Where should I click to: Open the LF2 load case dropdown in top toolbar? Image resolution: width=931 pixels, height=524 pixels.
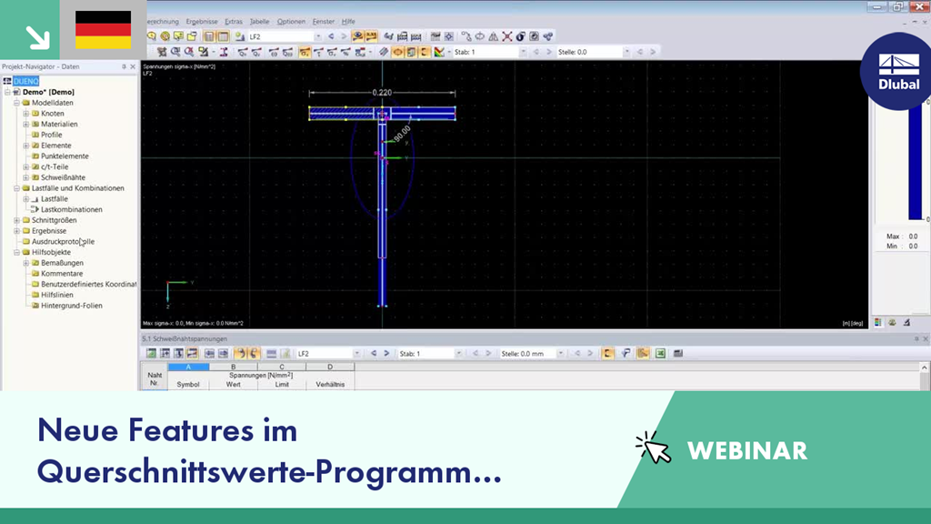coord(318,36)
